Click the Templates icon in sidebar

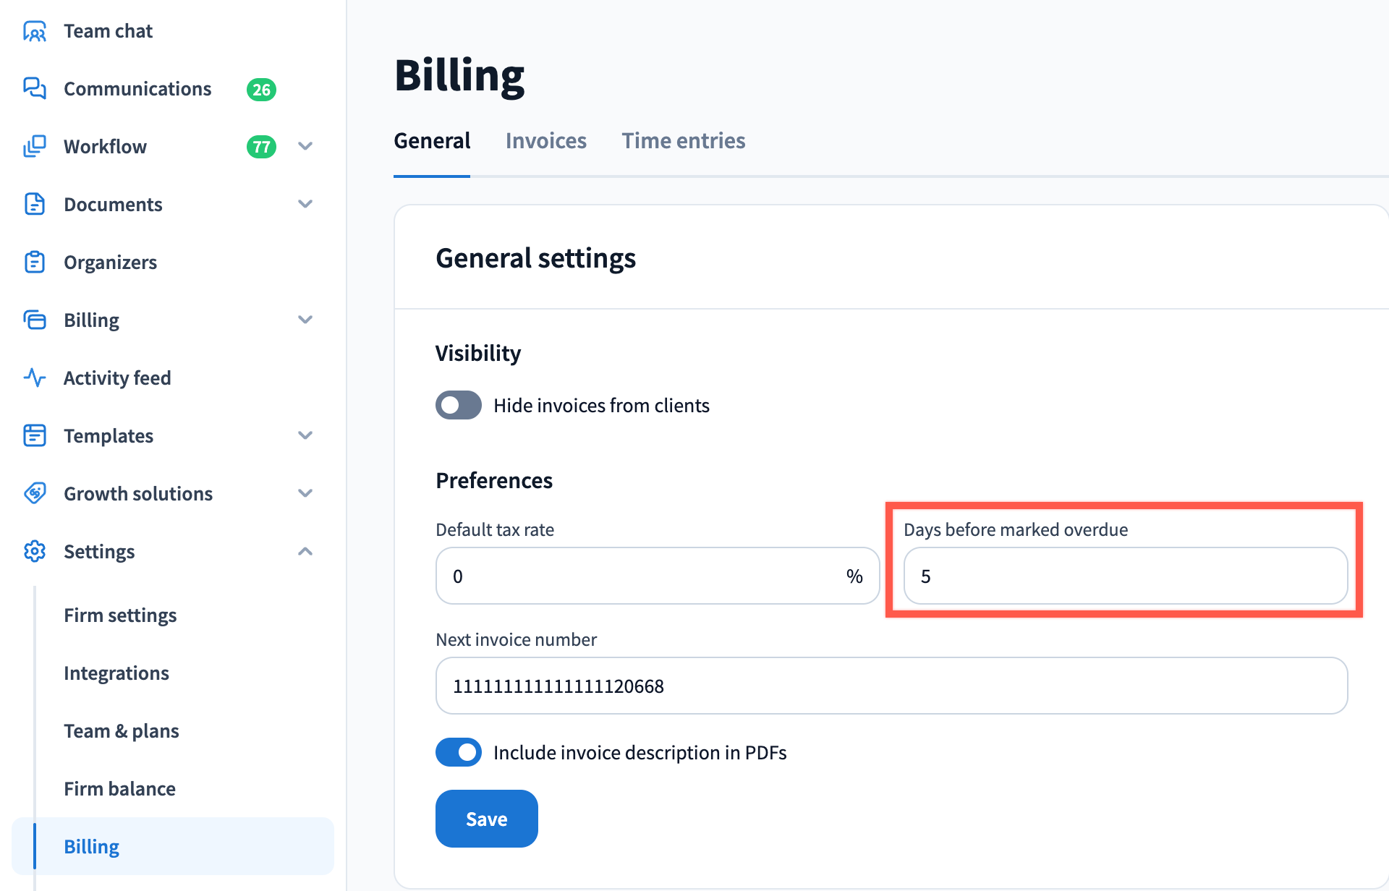coord(34,435)
